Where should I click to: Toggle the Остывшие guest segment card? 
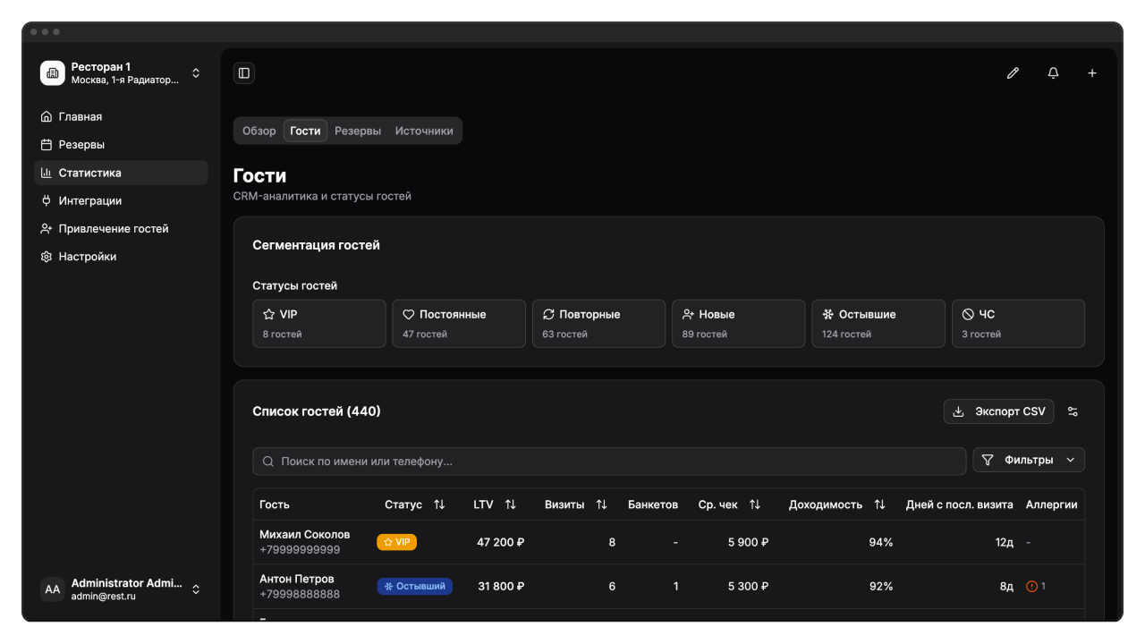point(878,323)
